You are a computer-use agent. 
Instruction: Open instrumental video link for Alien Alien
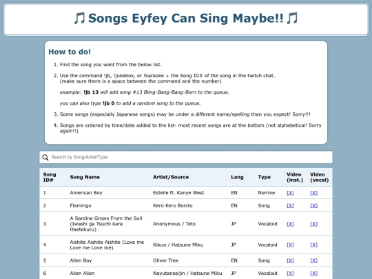tap(290, 273)
